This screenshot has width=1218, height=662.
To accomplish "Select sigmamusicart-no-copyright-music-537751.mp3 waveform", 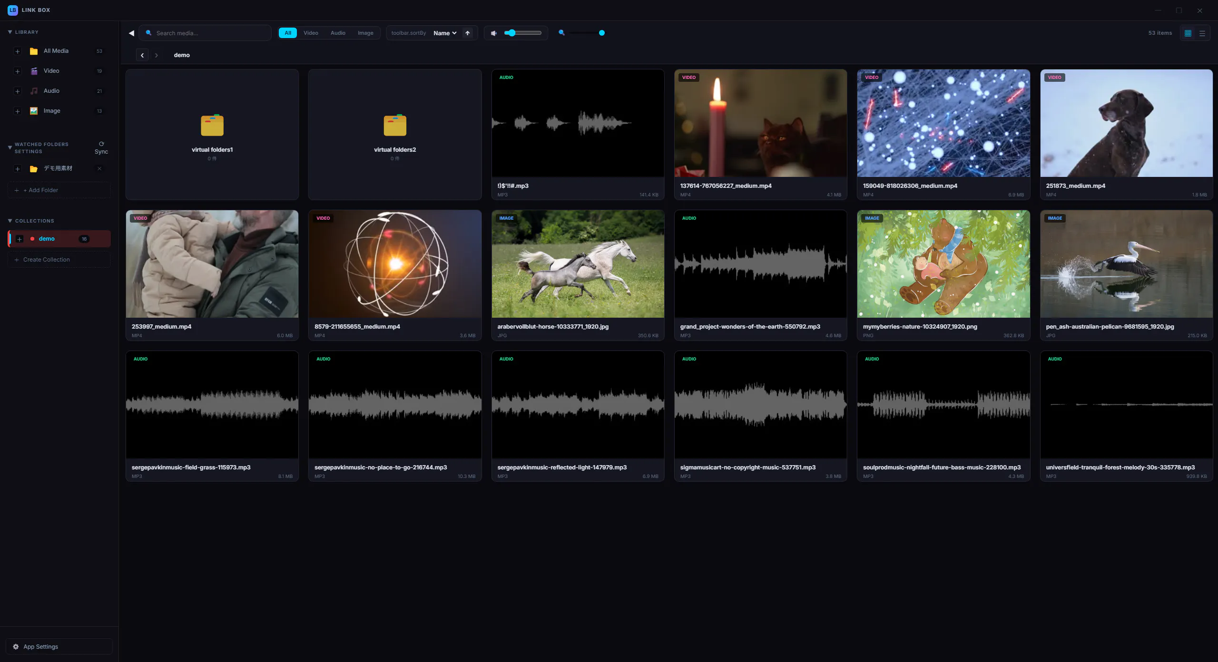I will [x=760, y=405].
